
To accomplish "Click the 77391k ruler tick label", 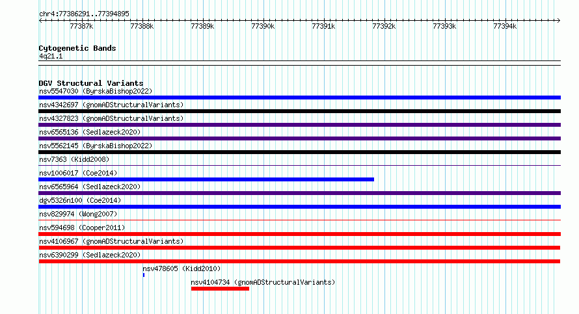I will tap(323, 26).
